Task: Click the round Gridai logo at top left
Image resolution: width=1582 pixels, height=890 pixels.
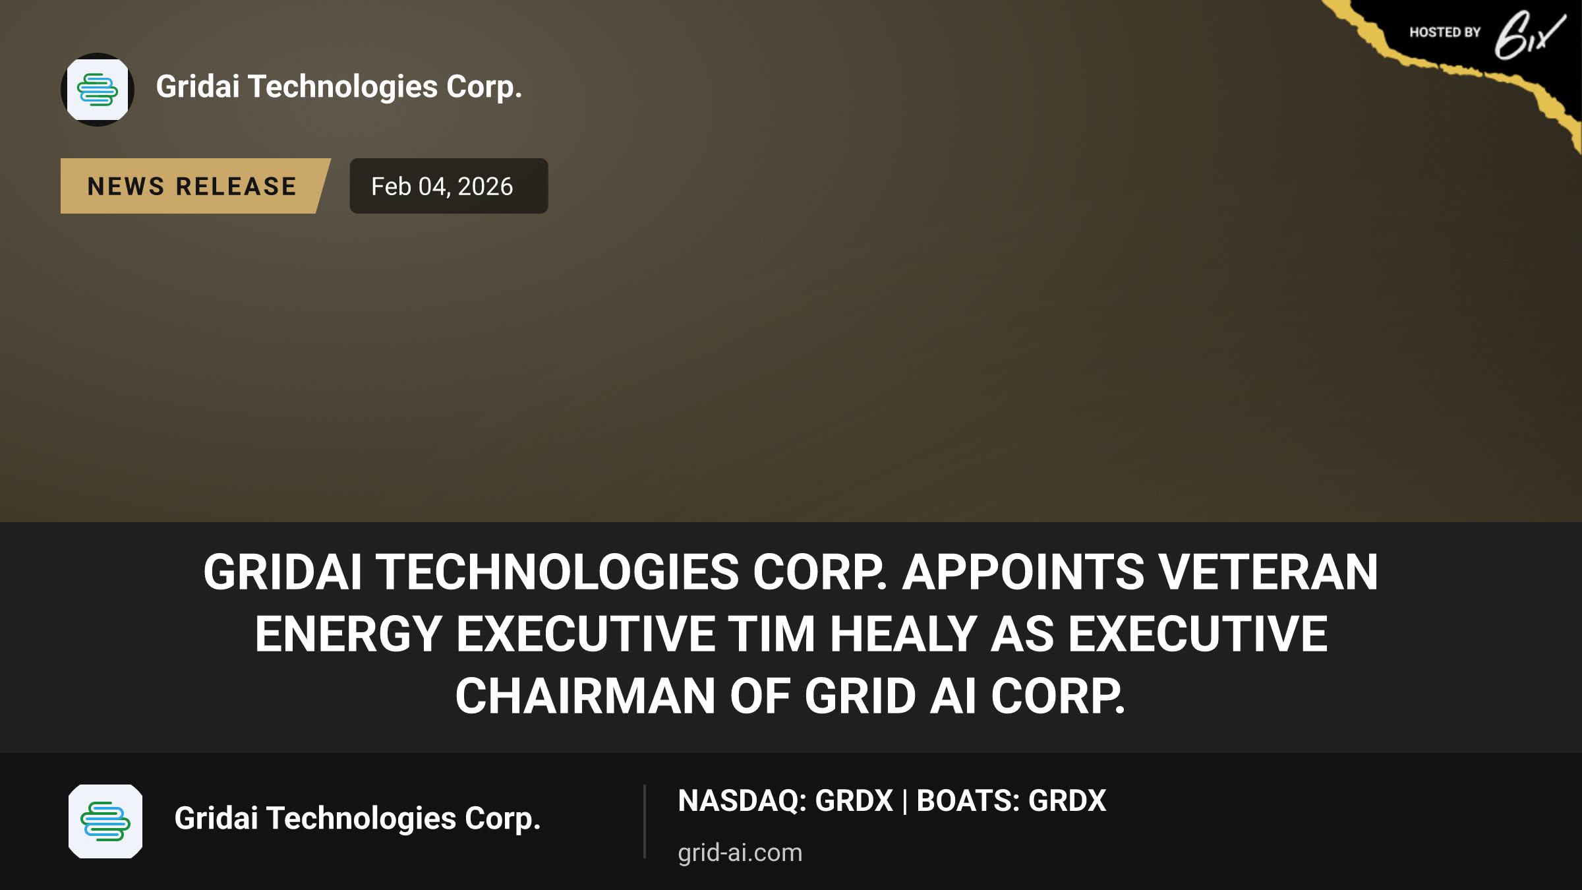Action: pyautogui.click(x=98, y=90)
